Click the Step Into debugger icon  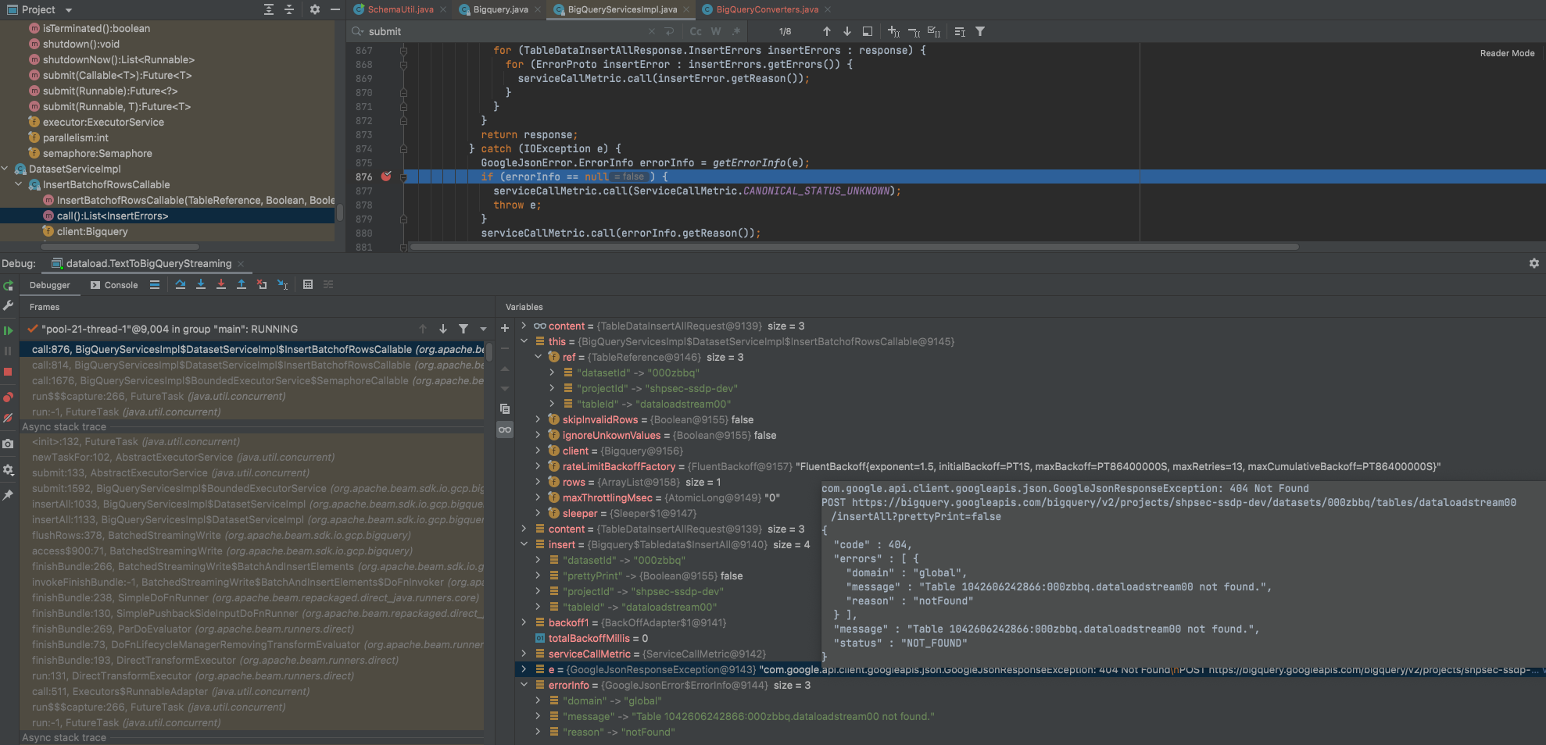[x=201, y=284]
